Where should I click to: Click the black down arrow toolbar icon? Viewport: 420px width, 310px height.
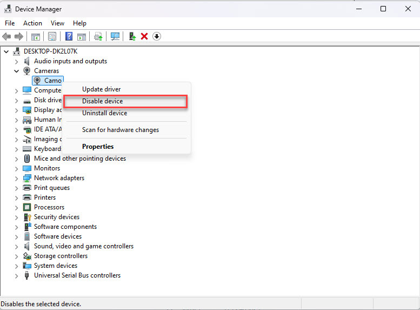tap(157, 36)
